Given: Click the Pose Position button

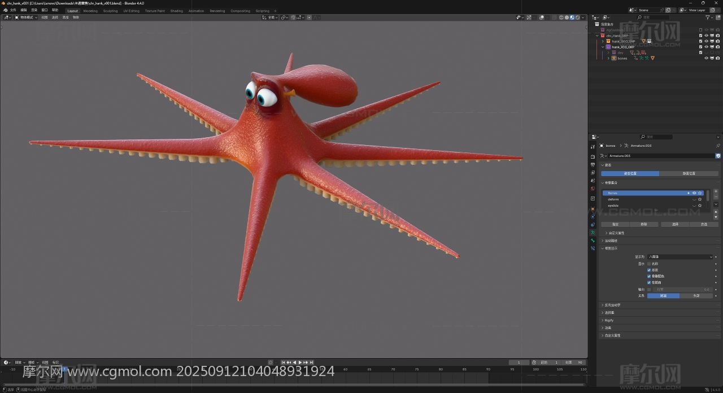Looking at the screenshot, I should 630,173.
